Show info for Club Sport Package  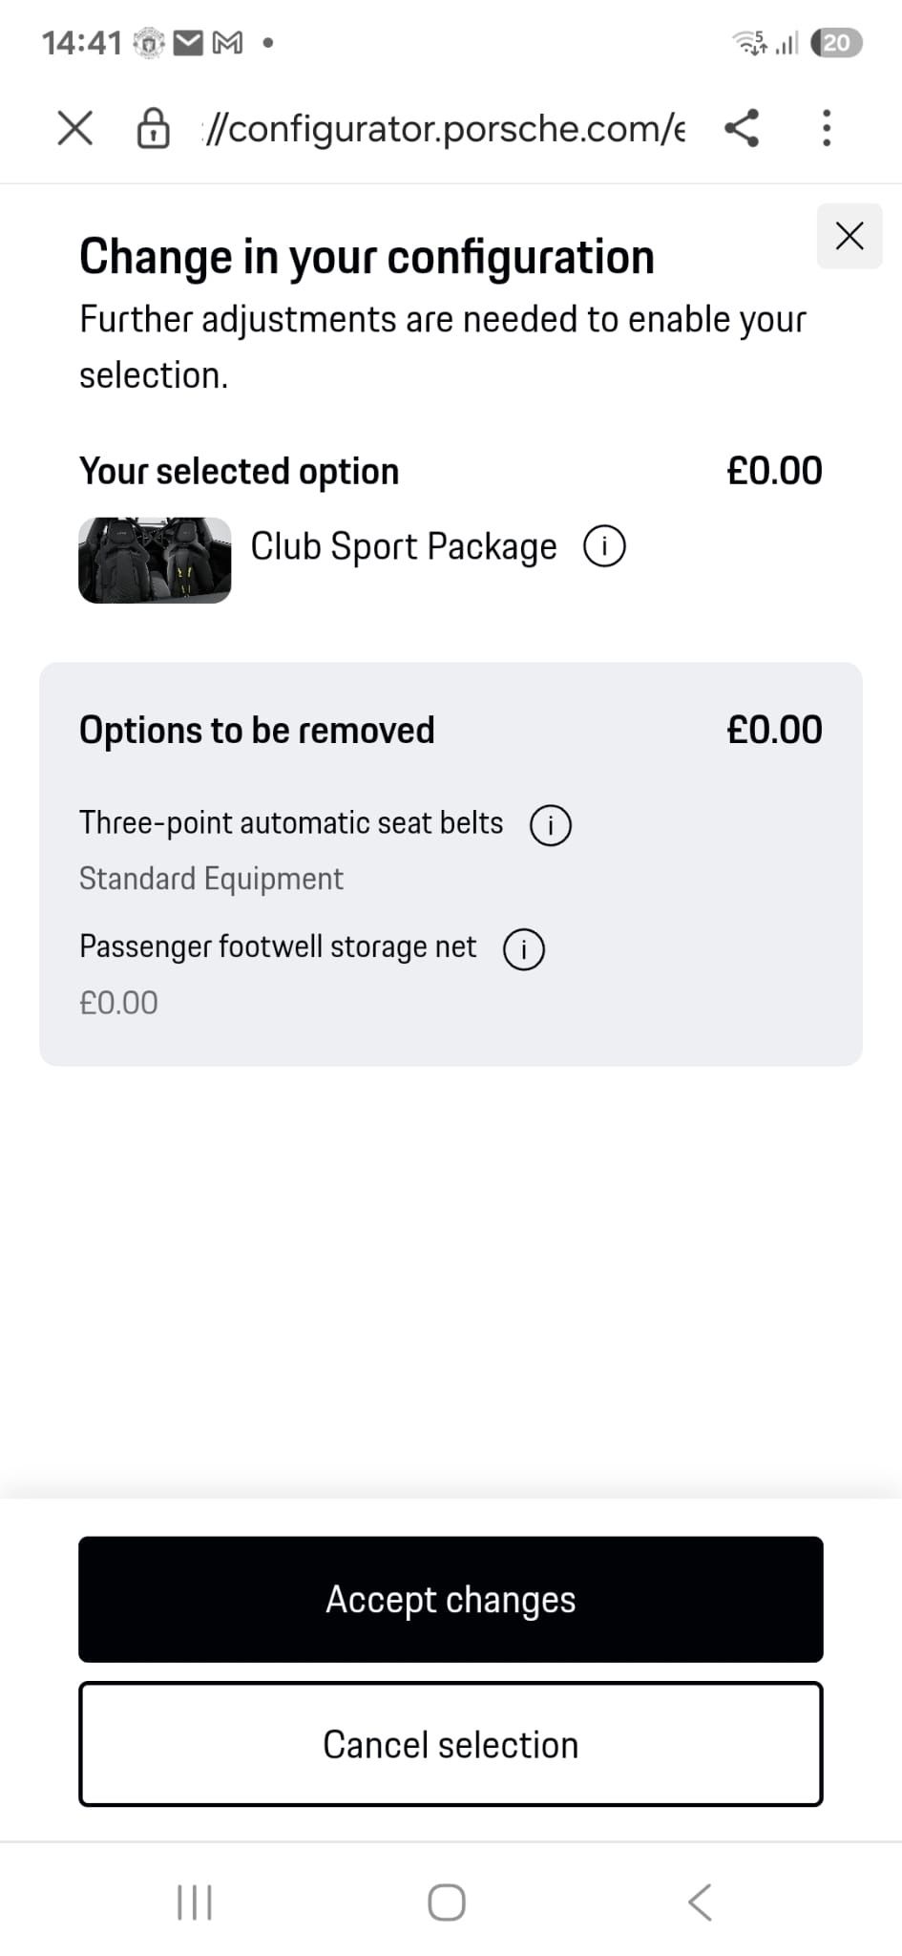(604, 547)
